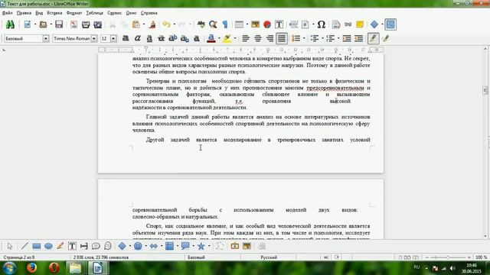The image size is (490, 275).
Task: Click the smiley Symbol Shapes icon
Action: tap(138, 246)
